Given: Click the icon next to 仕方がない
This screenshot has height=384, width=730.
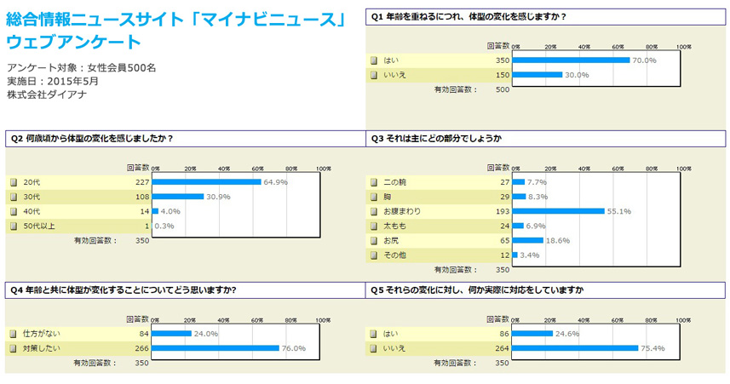Looking at the screenshot, I should pyautogui.click(x=14, y=334).
